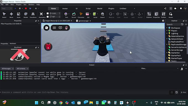Click the Output Filter field
Screen dimensions: 188x106
(x=160, y=69)
